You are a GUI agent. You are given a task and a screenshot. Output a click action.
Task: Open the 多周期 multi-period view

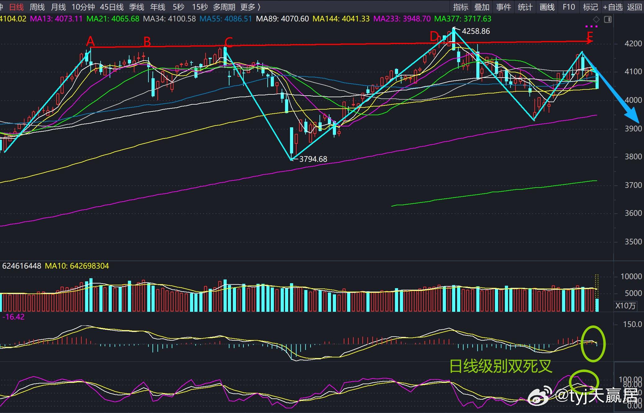[x=224, y=7]
